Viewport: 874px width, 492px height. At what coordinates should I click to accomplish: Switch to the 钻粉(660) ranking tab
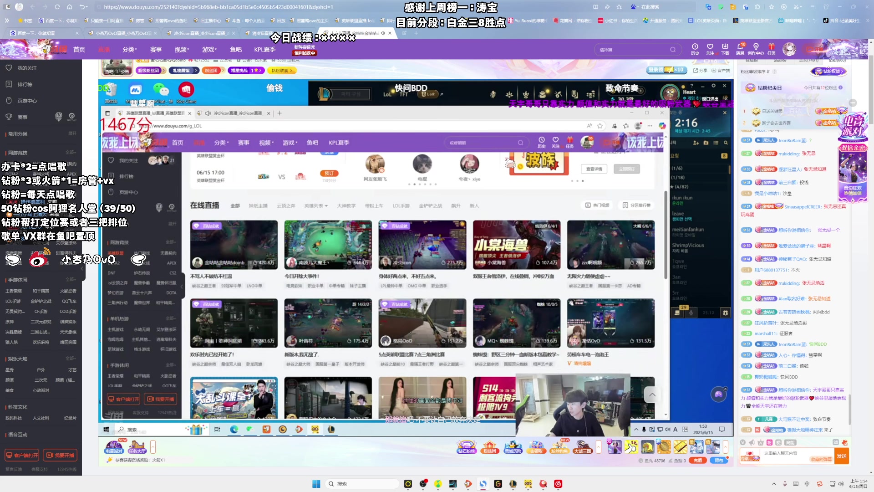click(837, 61)
